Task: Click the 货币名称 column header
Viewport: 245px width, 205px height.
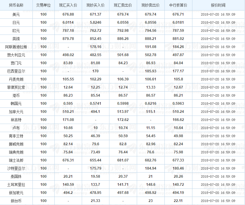Action: coord(16,5)
